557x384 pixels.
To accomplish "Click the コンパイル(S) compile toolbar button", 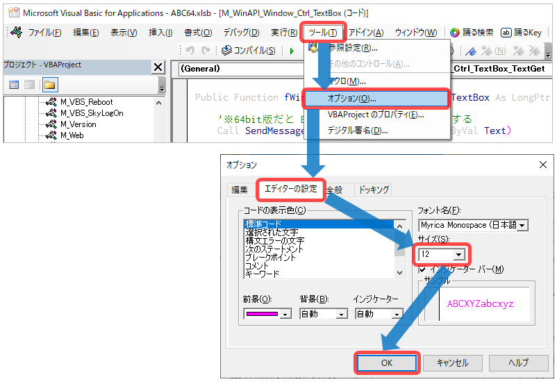I will pyautogui.click(x=249, y=51).
